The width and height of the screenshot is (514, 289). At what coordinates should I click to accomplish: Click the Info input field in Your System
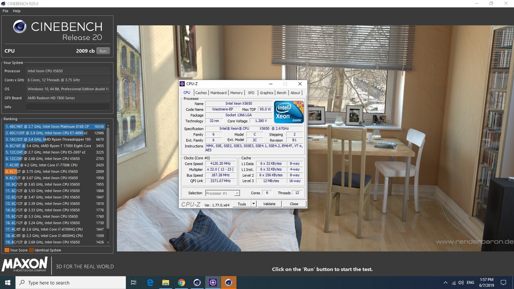[68, 107]
